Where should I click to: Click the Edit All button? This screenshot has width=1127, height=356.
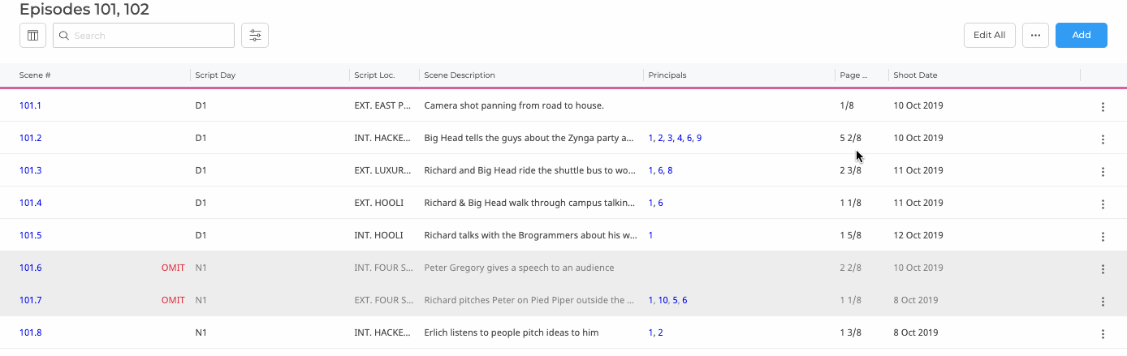(989, 36)
